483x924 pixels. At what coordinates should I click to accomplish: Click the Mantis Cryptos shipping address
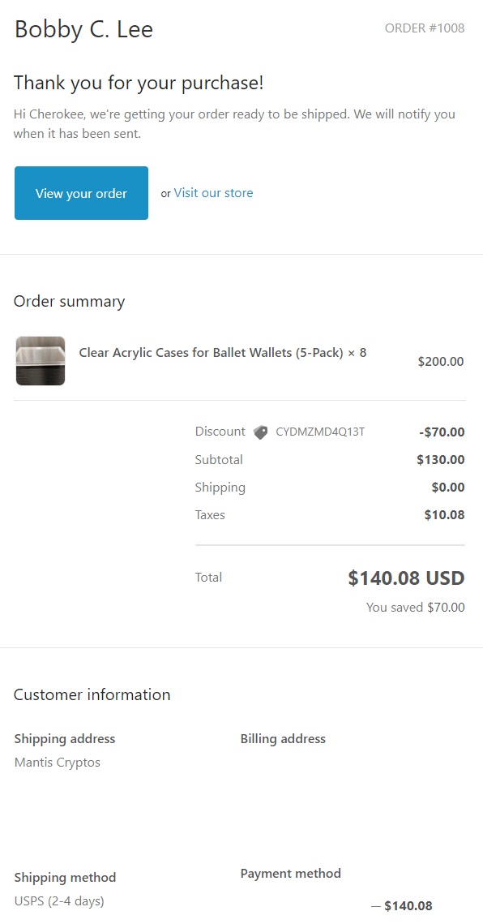[x=58, y=762]
